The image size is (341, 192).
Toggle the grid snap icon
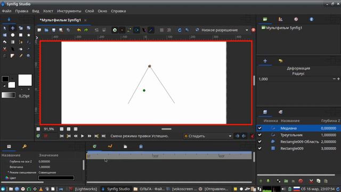pyautogui.click(x=169, y=30)
